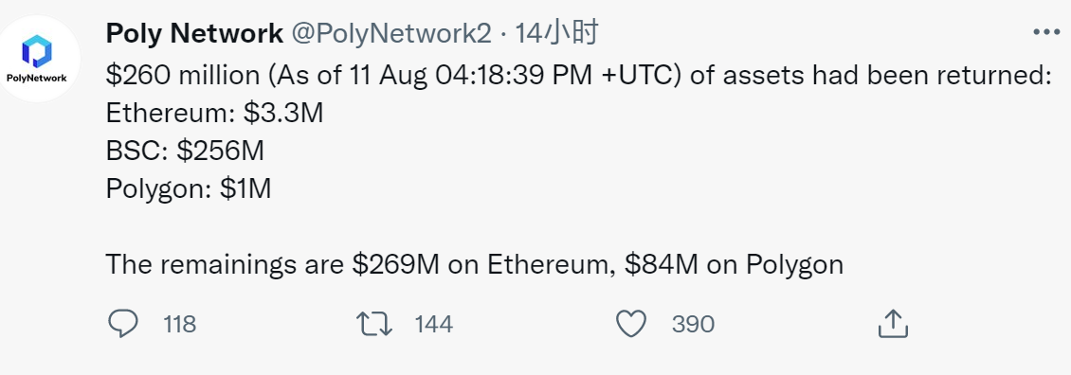Open the share upload icon

tap(893, 323)
